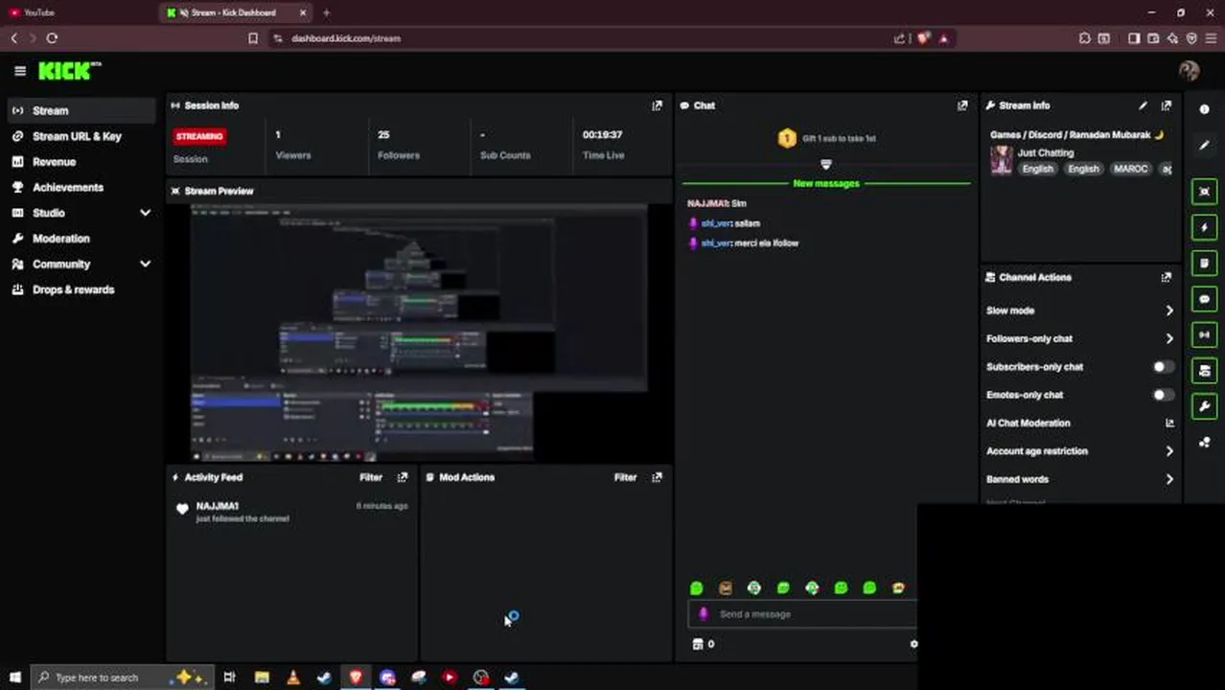This screenshot has width=1225, height=690.
Task: Open the Windows Start menu
Action: [14, 678]
